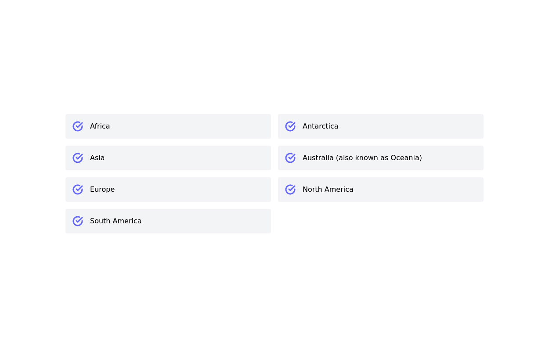The image size is (549, 351).
Task: Select the North America option card
Action: [x=381, y=190]
